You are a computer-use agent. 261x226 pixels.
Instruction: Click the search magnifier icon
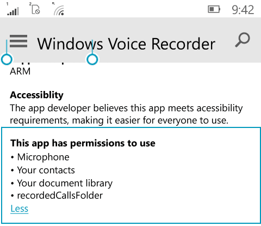(x=243, y=40)
